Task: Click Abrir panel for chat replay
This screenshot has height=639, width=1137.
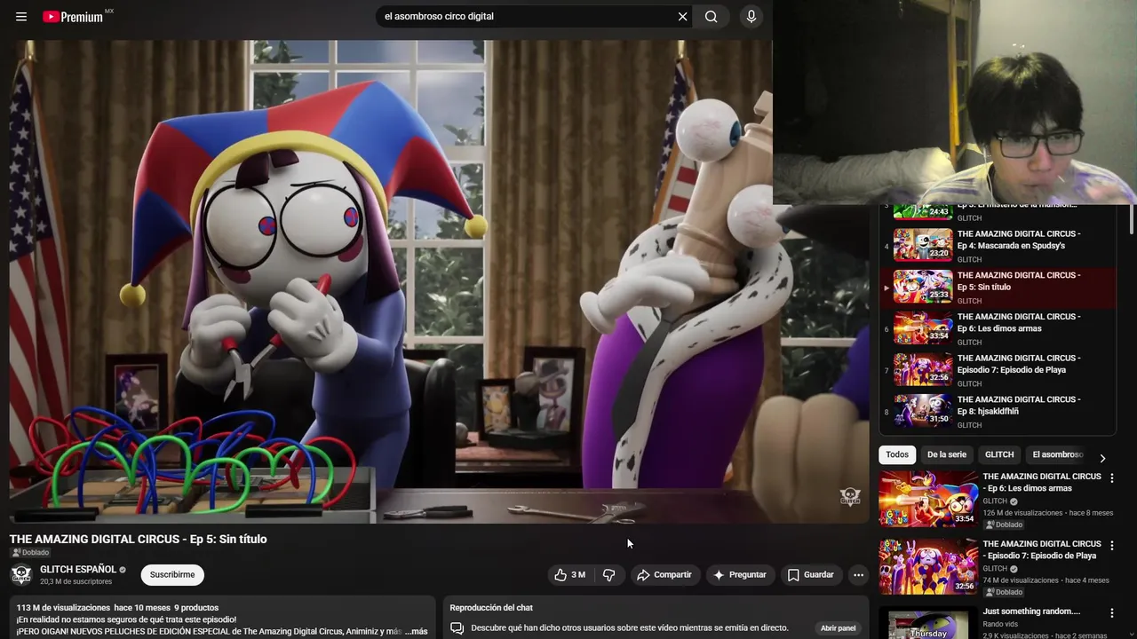Action: [x=838, y=628]
